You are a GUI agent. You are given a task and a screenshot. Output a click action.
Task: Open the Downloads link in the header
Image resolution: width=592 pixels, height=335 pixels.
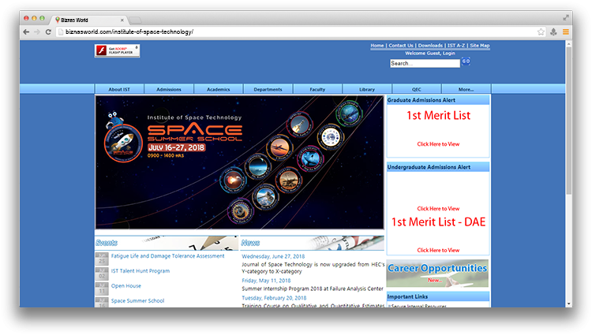coord(430,46)
